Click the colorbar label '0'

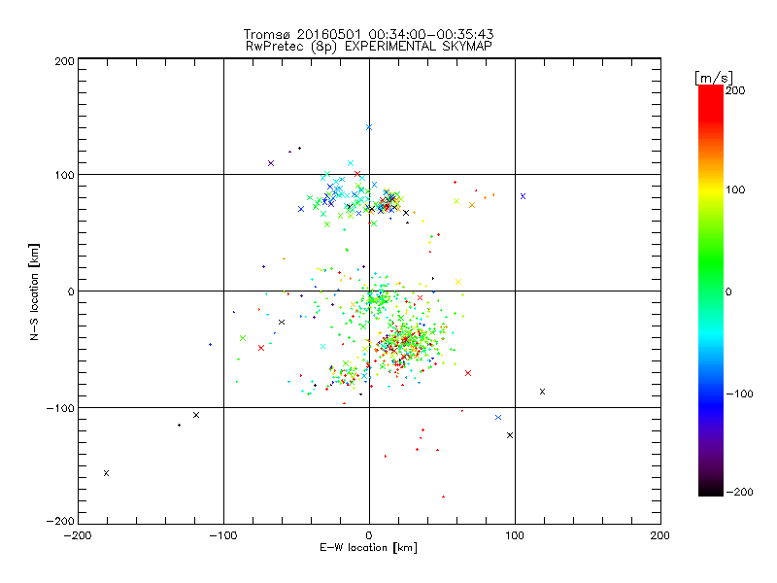[728, 292]
